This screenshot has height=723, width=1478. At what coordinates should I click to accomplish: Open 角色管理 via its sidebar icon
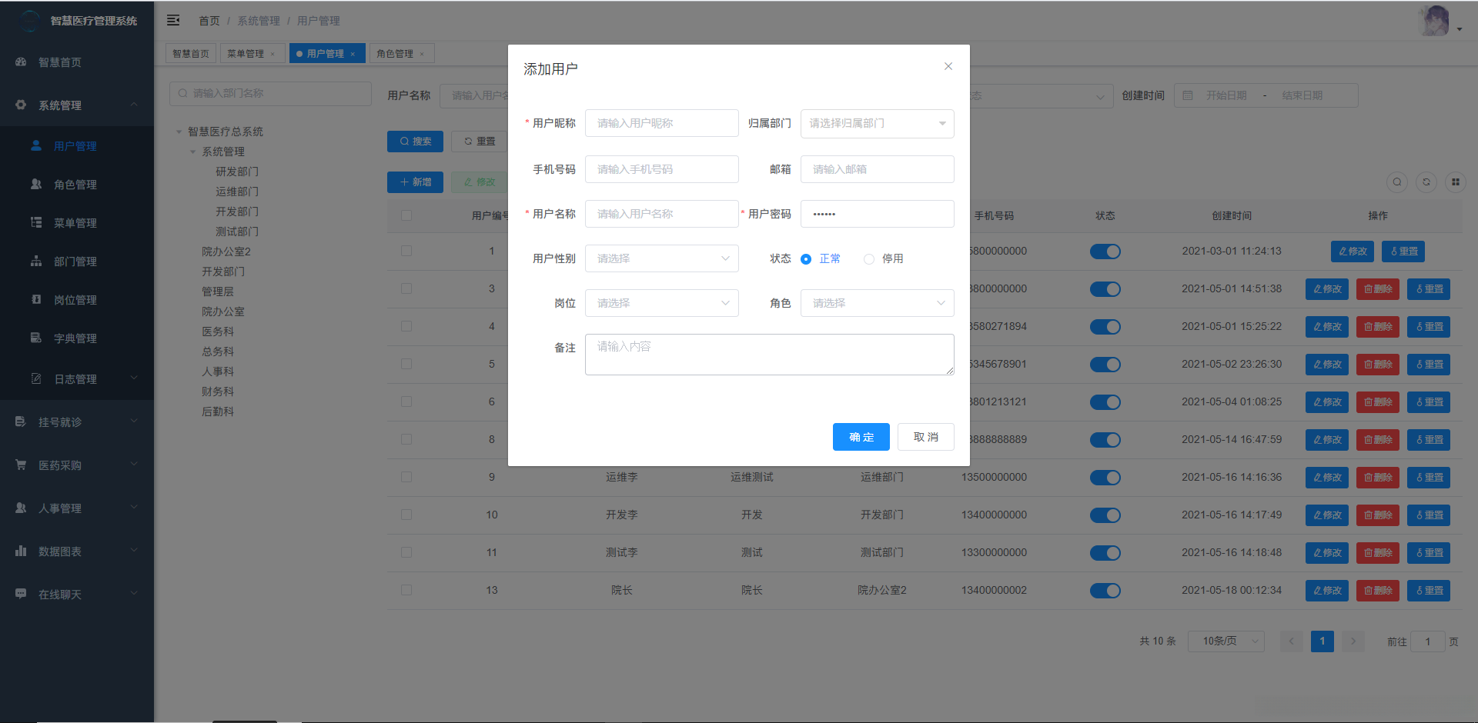click(x=35, y=184)
